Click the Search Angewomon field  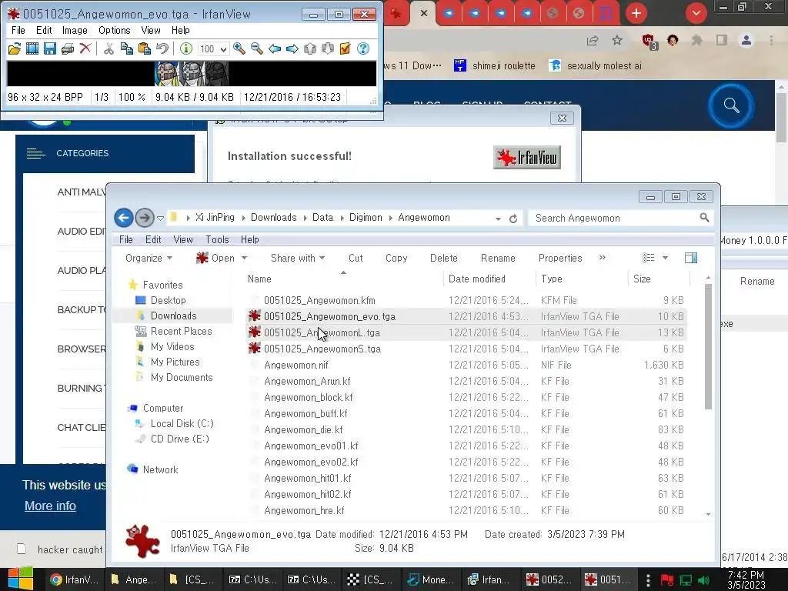[x=621, y=218]
